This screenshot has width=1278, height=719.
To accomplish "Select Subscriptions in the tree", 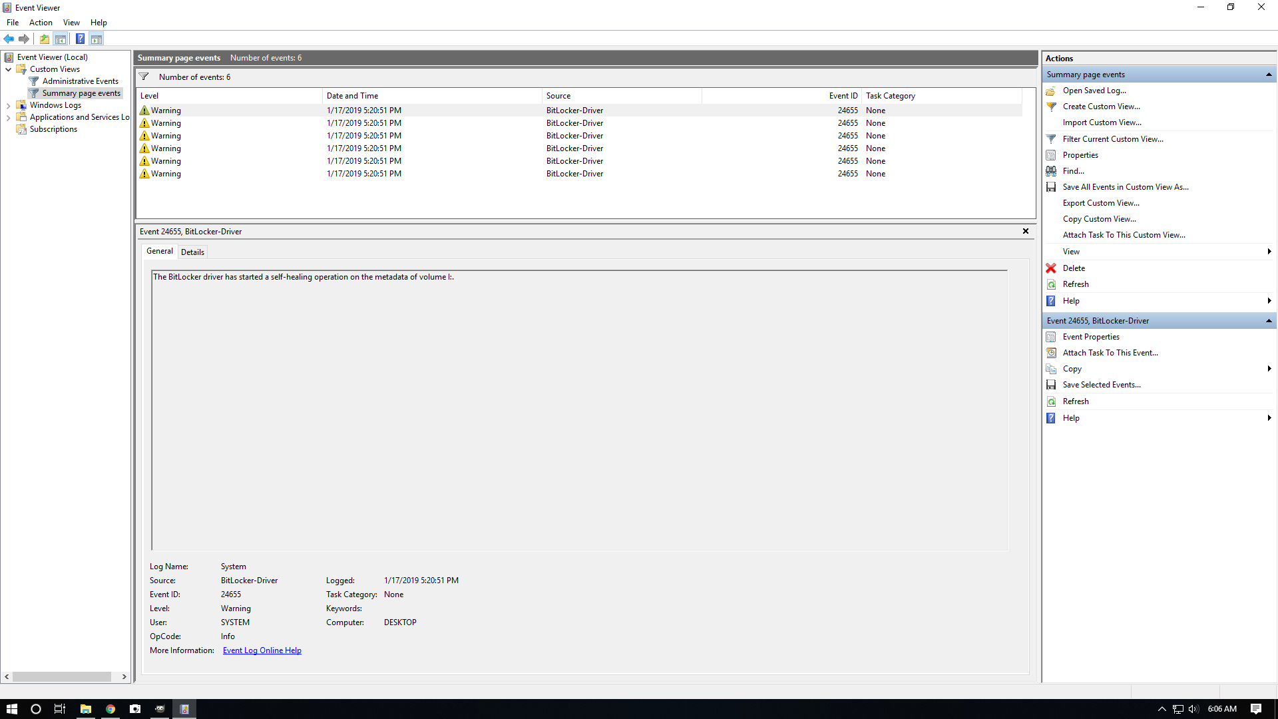I will tap(53, 129).
